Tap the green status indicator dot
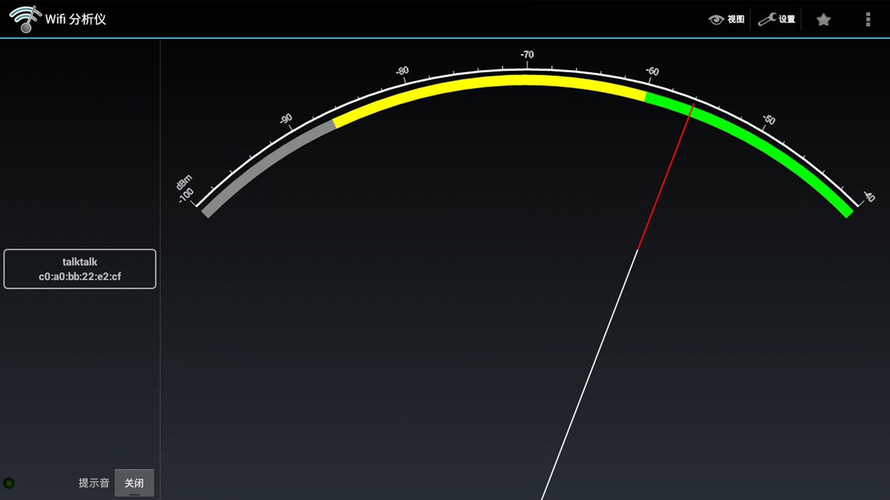Image resolution: width=890 pixels, height=500 pixels. (9, 483)
